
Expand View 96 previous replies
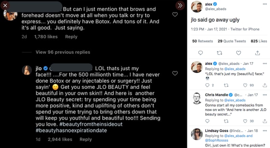[x=63, y=52]
